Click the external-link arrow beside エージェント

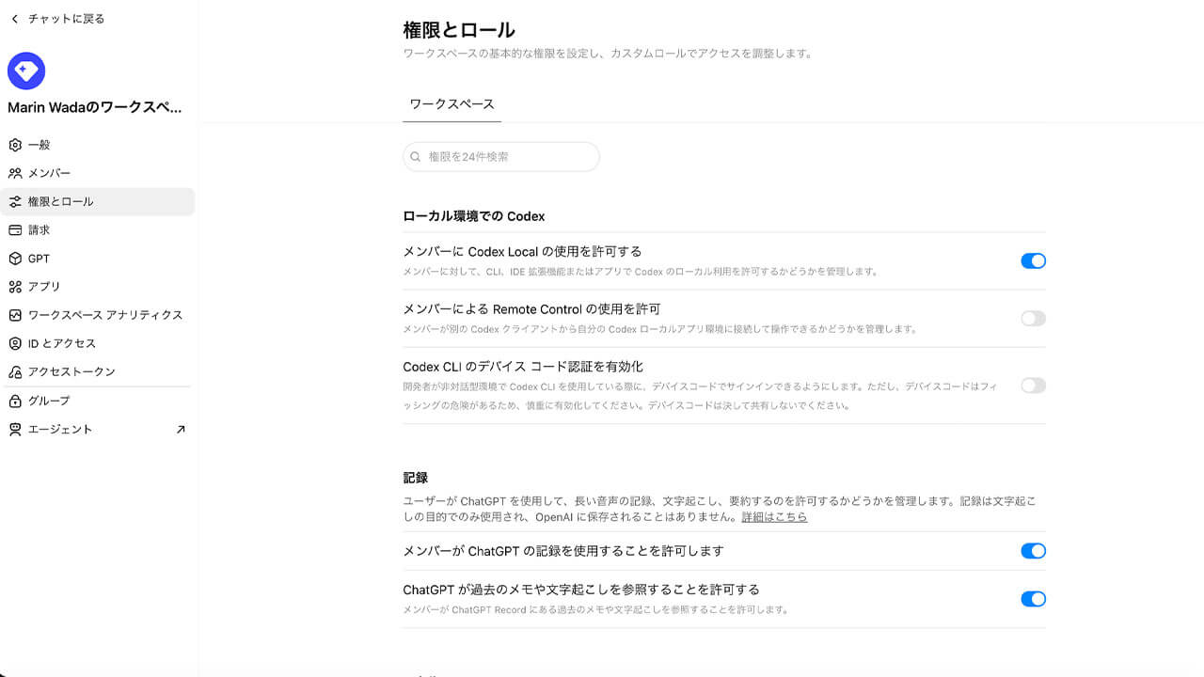[x=181, y=429]
